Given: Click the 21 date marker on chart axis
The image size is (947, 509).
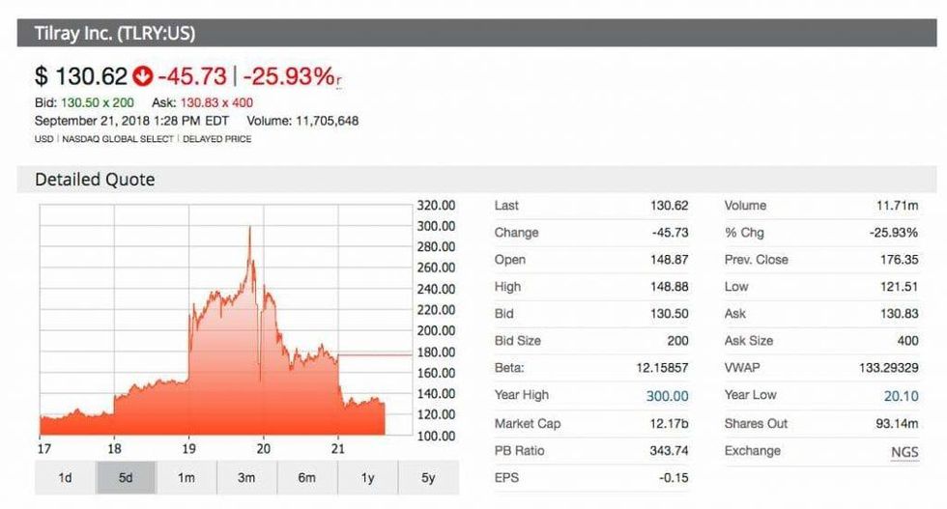Looking at the screenshot, I should click(x=338, y=448).
